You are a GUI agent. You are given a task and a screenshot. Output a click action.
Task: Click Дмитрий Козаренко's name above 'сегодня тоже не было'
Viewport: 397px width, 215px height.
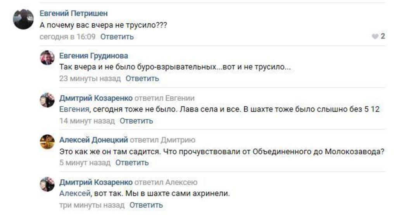point(96,98)
